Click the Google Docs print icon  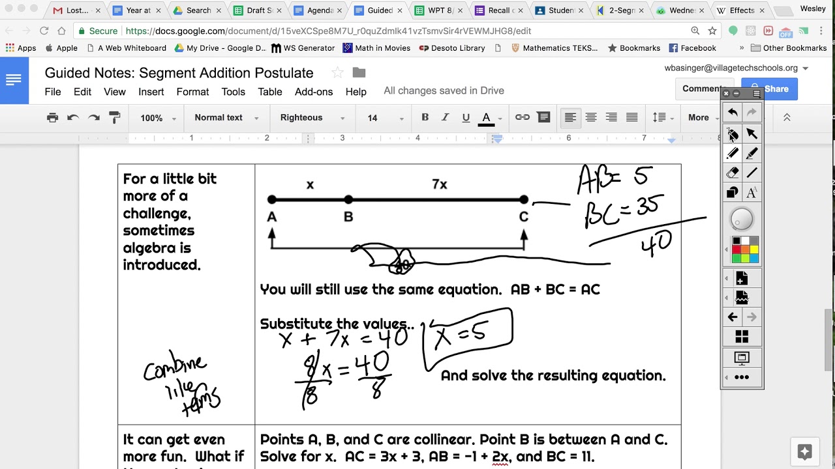(x=52, y=118)
